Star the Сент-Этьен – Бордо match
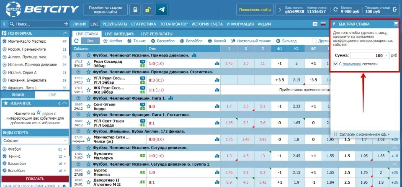 [x=88, y=106]
